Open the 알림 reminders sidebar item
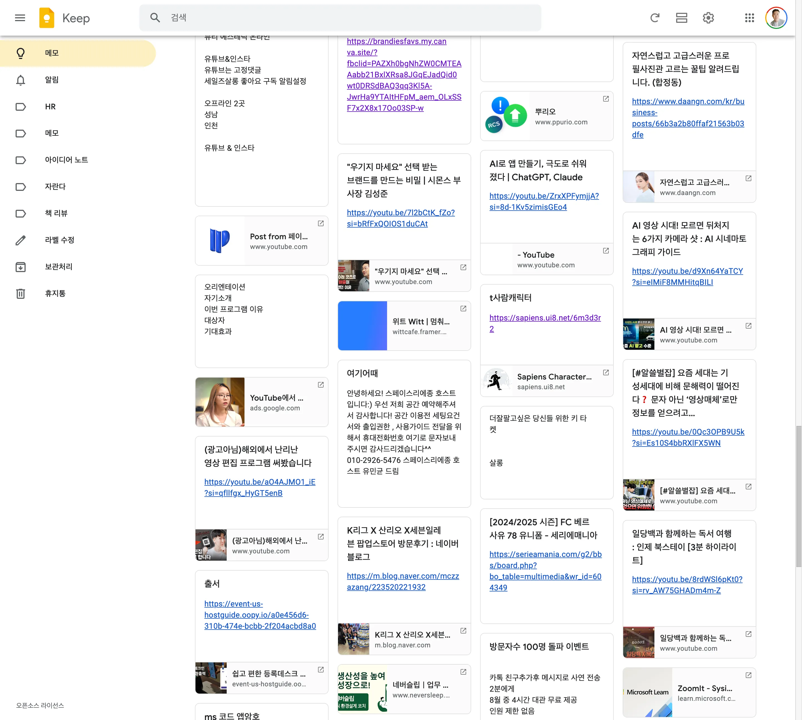The image size is (802, 720). tap(52, 80)
